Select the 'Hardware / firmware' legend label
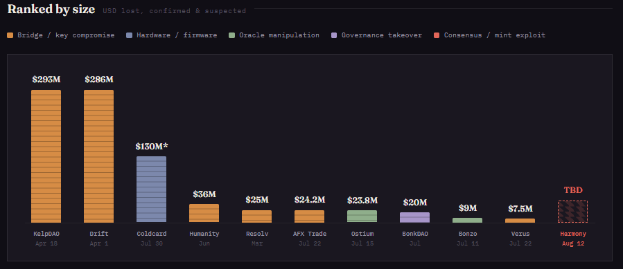 click(x=177, y=35)
